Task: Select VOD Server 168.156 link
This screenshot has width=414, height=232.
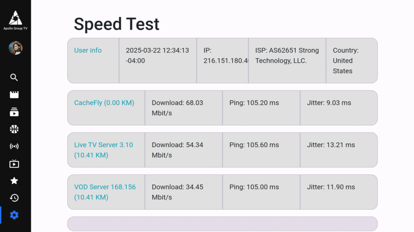Action: pos(105,192)
